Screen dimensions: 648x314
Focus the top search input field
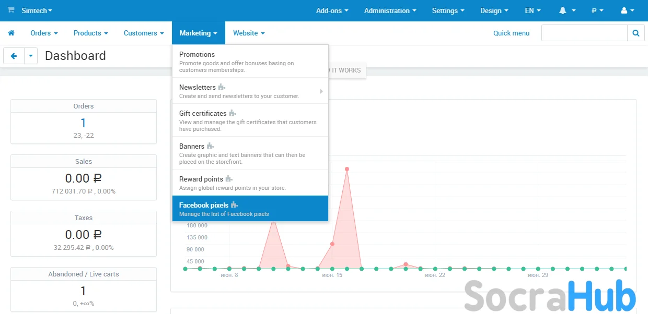(x=584, y=33)
